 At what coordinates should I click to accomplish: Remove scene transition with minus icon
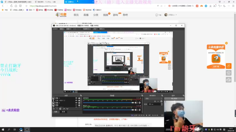(x=158, y=101)
